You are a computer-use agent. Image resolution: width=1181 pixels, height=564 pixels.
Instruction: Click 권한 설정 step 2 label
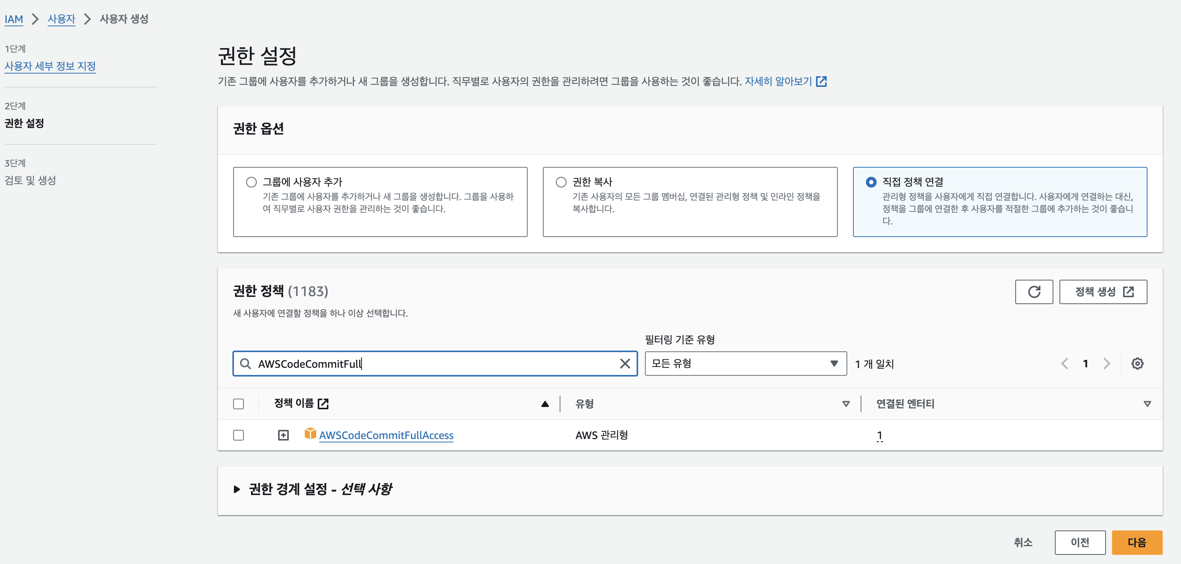[x=24, y=123]
